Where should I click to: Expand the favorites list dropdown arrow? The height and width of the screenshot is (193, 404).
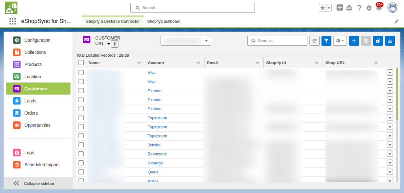(x=329, y=8)
